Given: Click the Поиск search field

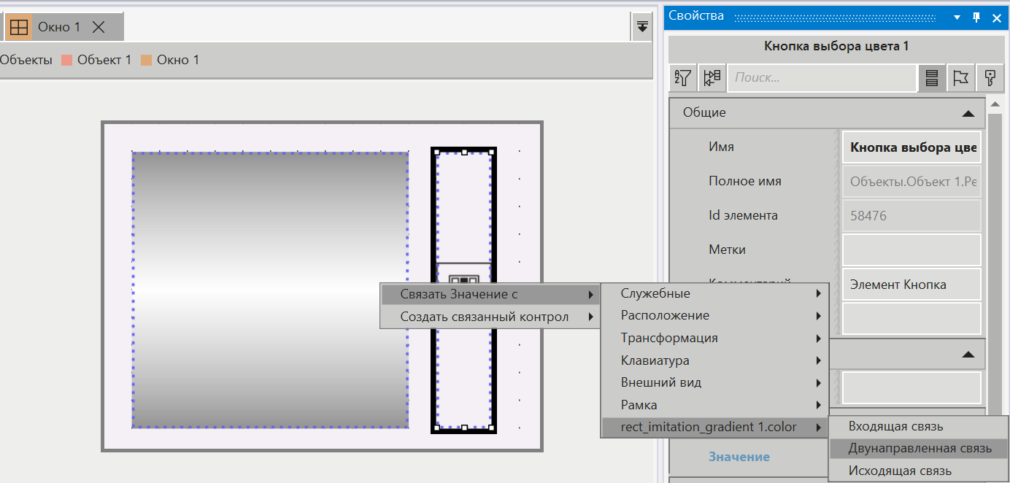Looking at the screenshot, I should coord(821,78).
